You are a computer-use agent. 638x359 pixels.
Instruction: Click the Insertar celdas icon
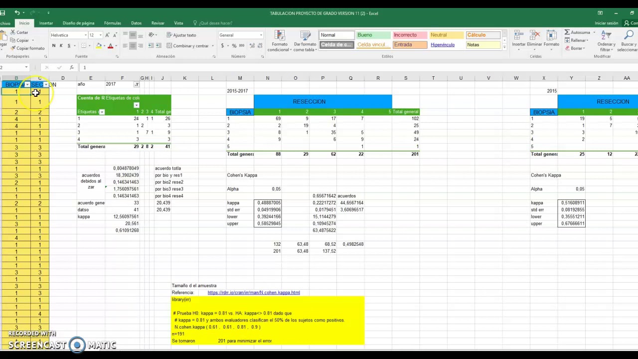pos(519,35)
